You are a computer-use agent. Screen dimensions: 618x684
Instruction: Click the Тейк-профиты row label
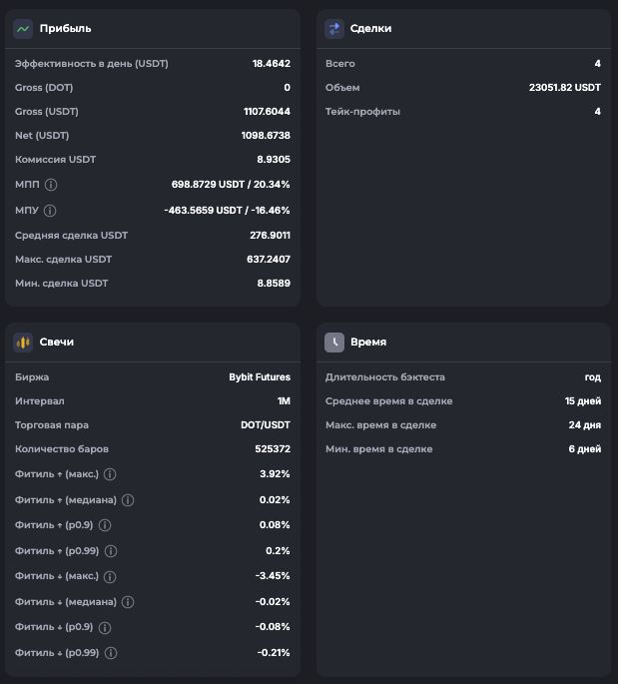(362, 112)
